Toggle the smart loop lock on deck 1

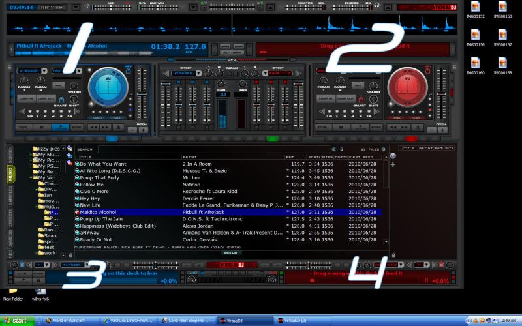[x=61, y=100]
